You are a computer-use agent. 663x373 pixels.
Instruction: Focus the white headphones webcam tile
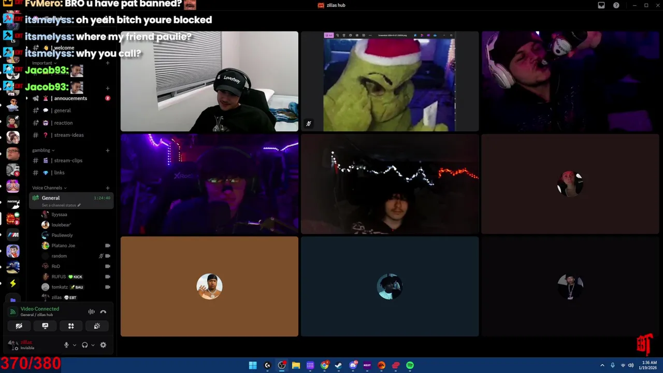point(570,81)
